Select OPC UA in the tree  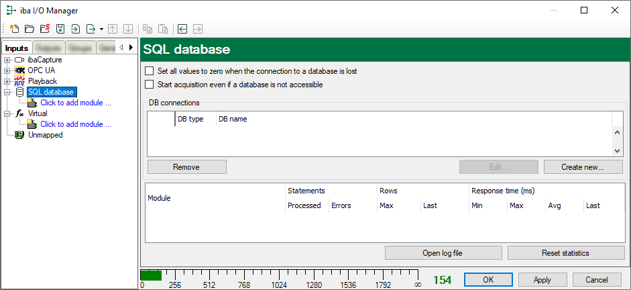click(x=42, y=70)
